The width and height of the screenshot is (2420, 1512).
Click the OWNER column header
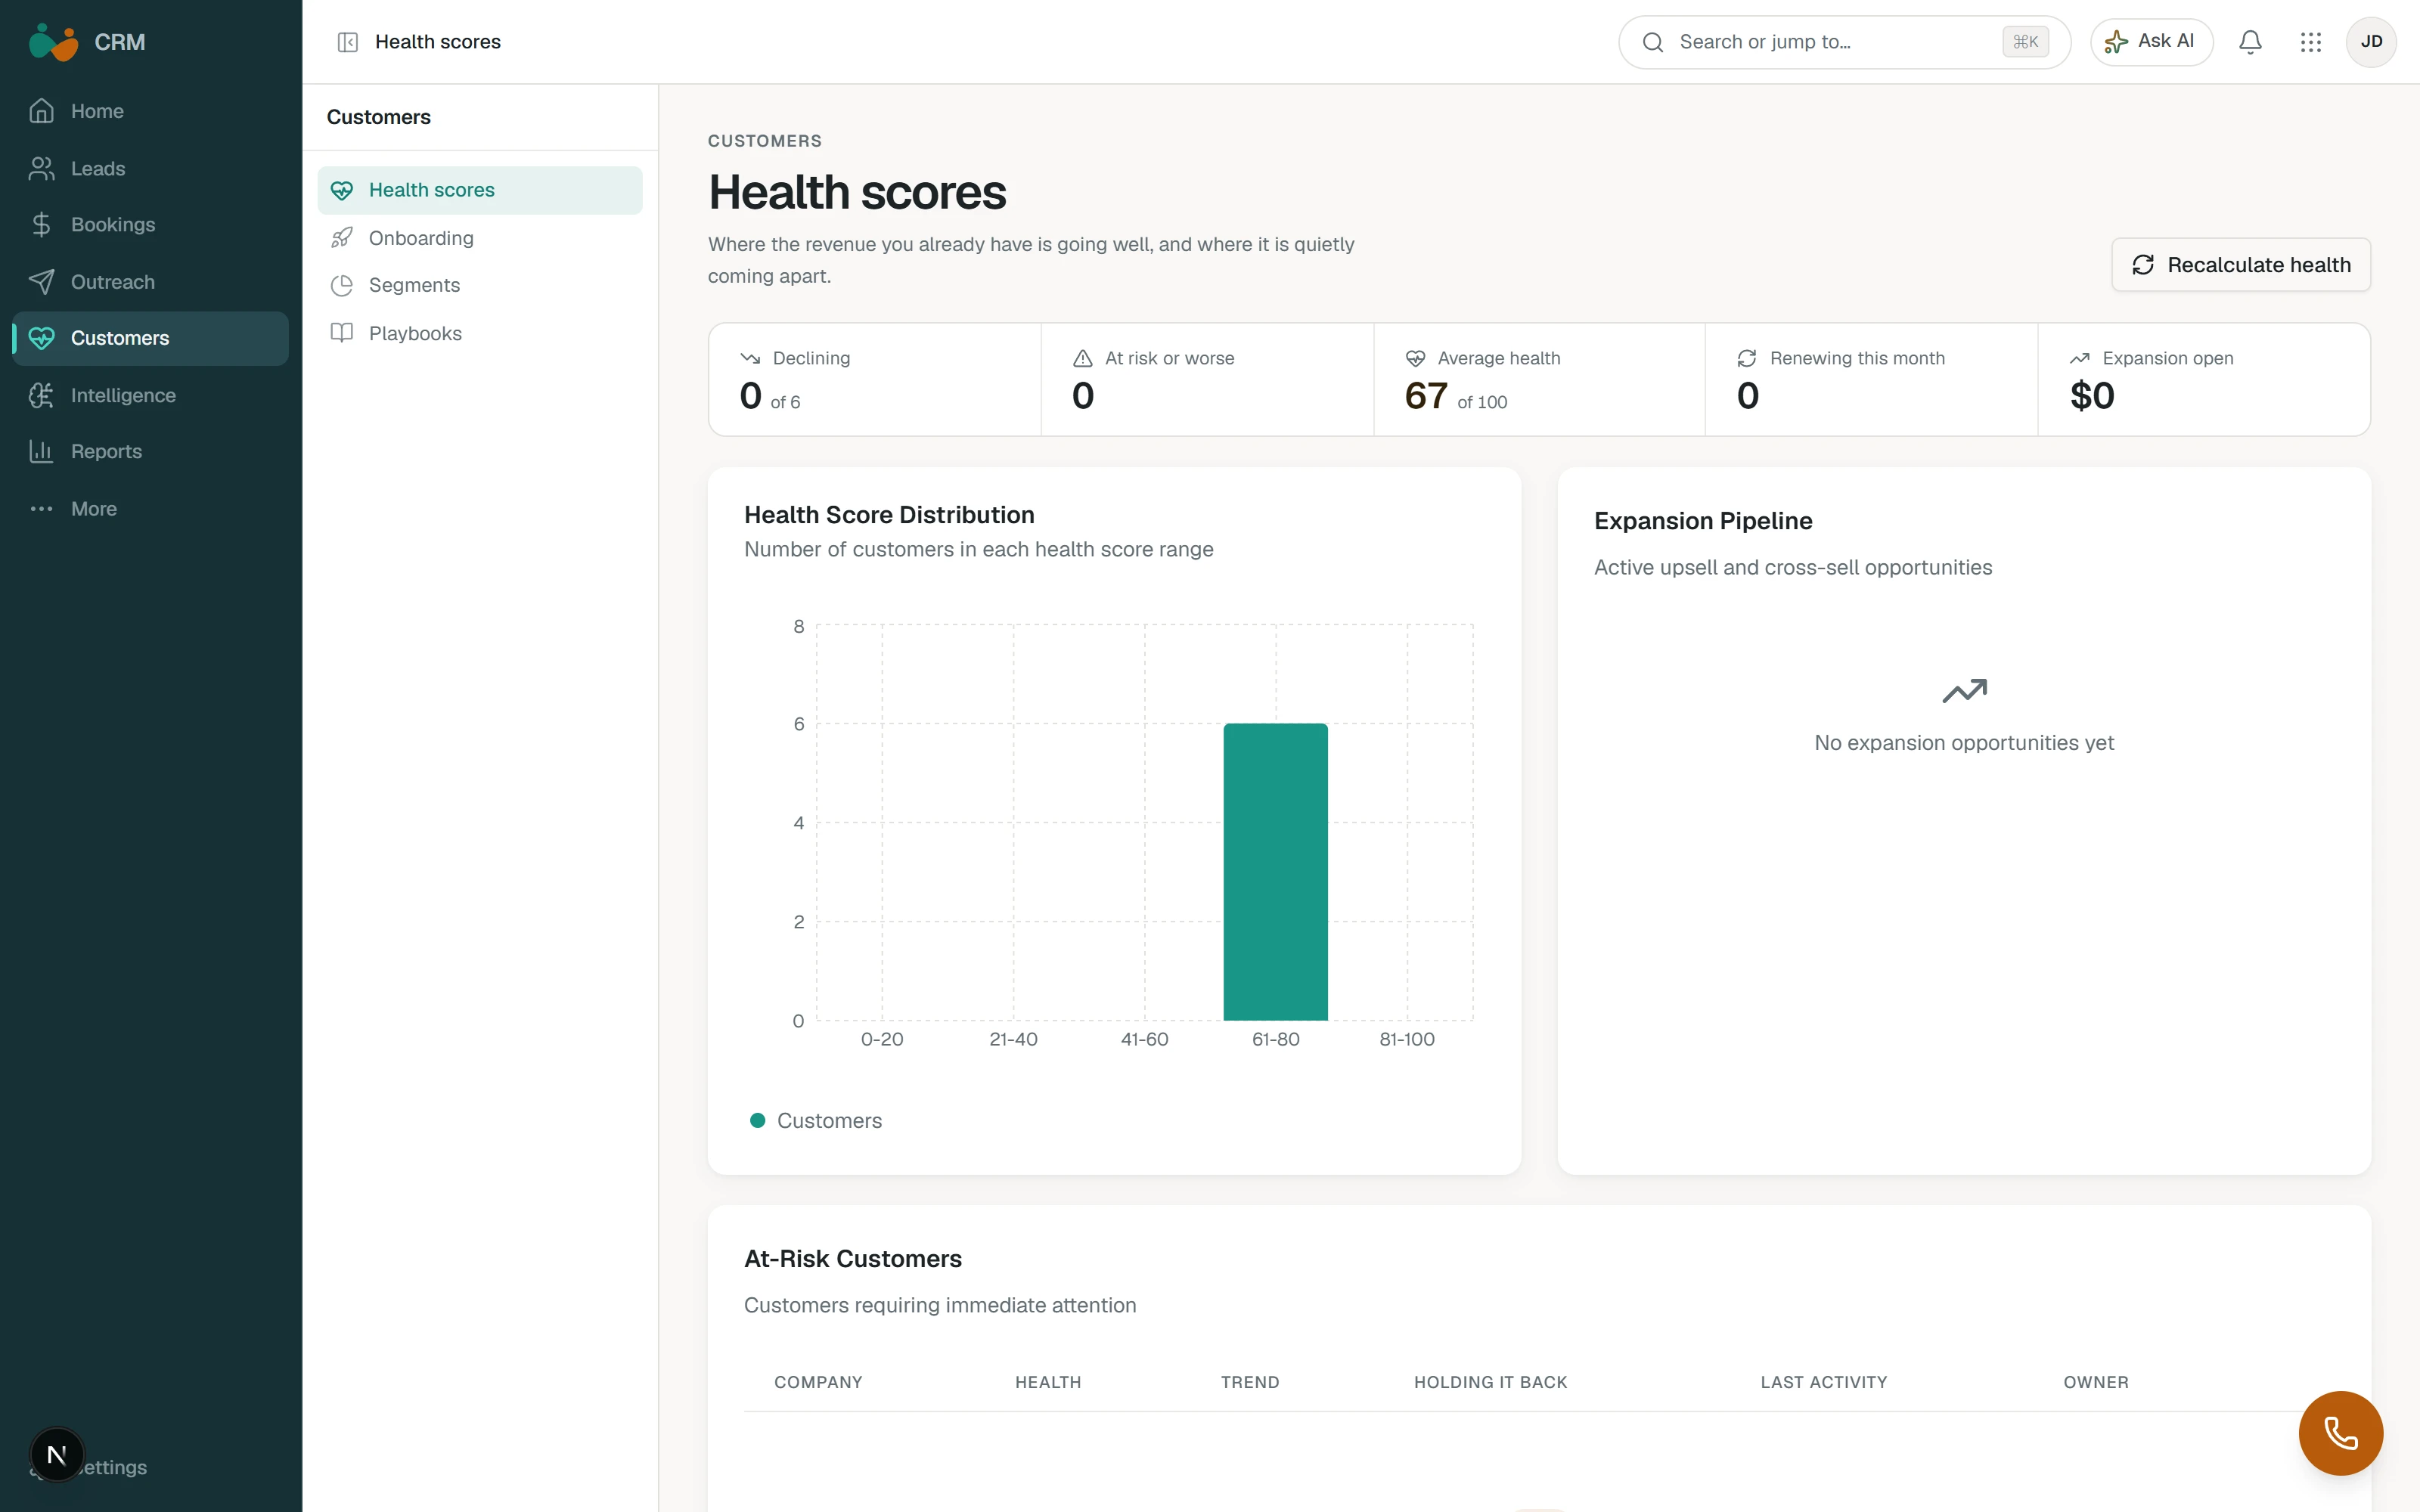[2096, 1382]
